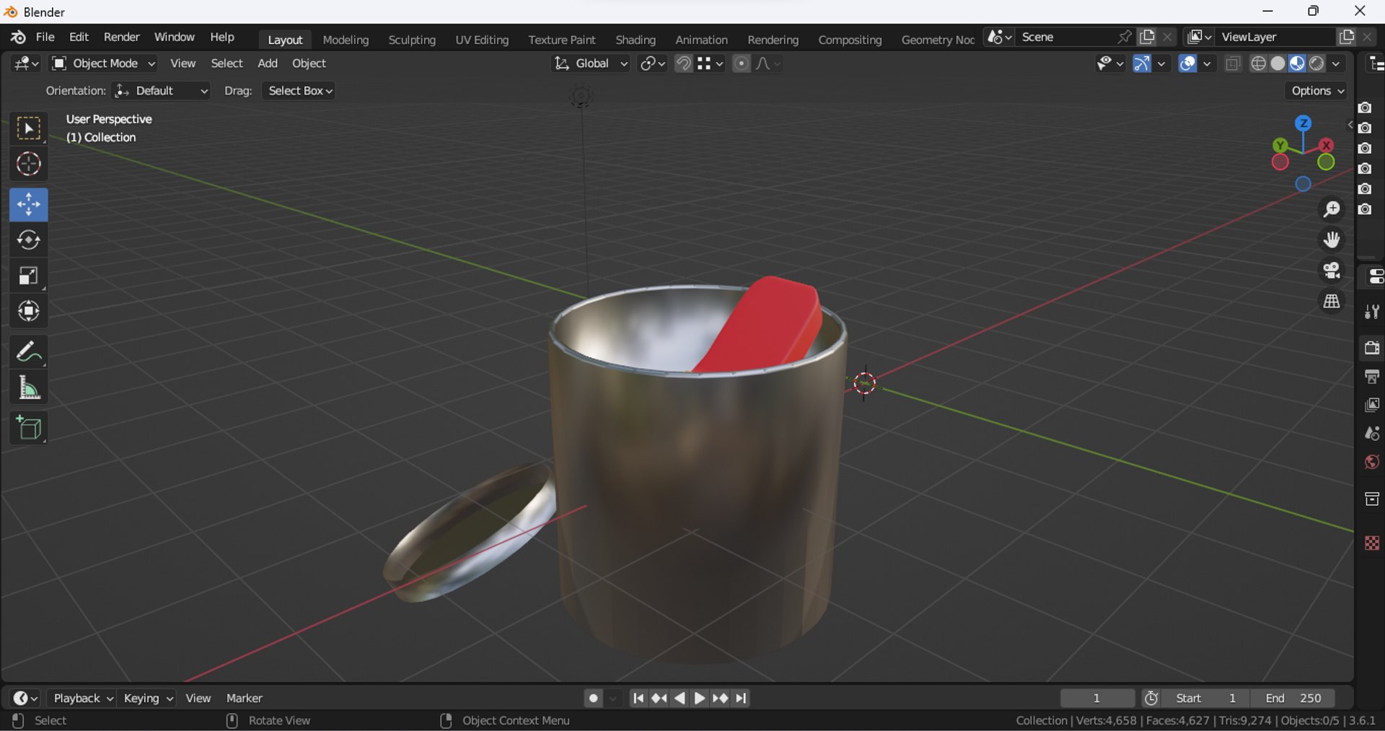Image resolution: width=1385 pixels, height=731 pixels.
Task: Open the World properties globe icon
Action: click(1371, 463)
